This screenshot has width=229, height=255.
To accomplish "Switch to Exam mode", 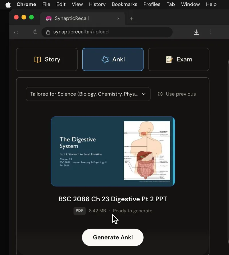I will (x=179, y=60).
